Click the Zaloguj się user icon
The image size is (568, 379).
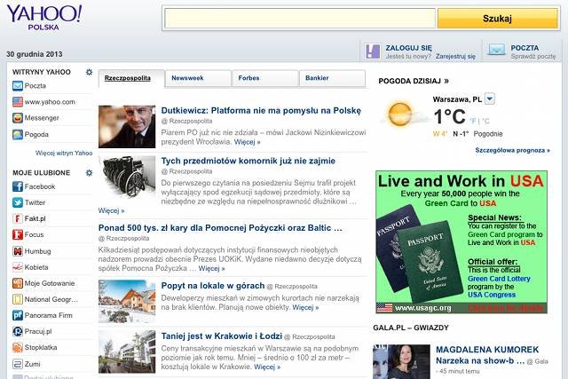(x=373, y=51)
